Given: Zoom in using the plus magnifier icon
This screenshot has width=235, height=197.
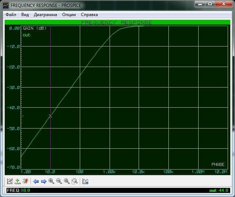Looking at the screenshot, I should pos(51,181).
